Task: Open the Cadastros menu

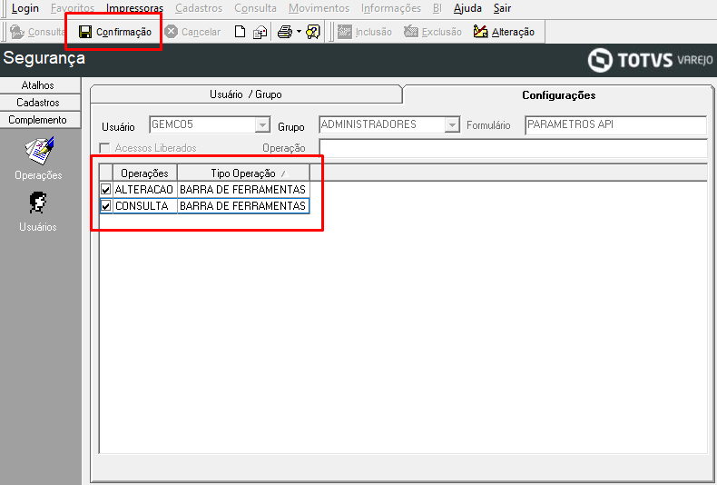Action: [x=199, y=8]
